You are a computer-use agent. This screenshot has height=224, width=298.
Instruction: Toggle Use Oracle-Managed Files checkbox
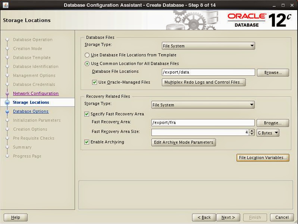94,83
